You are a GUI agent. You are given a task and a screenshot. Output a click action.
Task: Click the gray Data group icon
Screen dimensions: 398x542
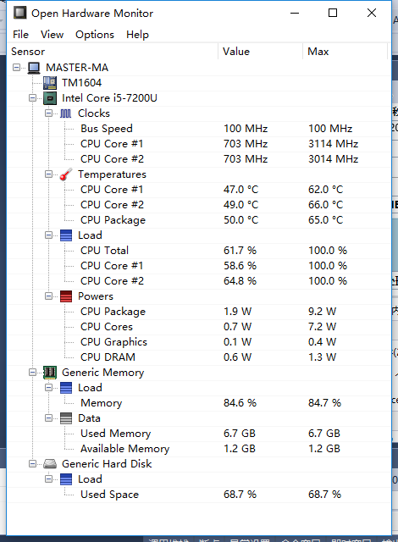[x=66, y=418]
